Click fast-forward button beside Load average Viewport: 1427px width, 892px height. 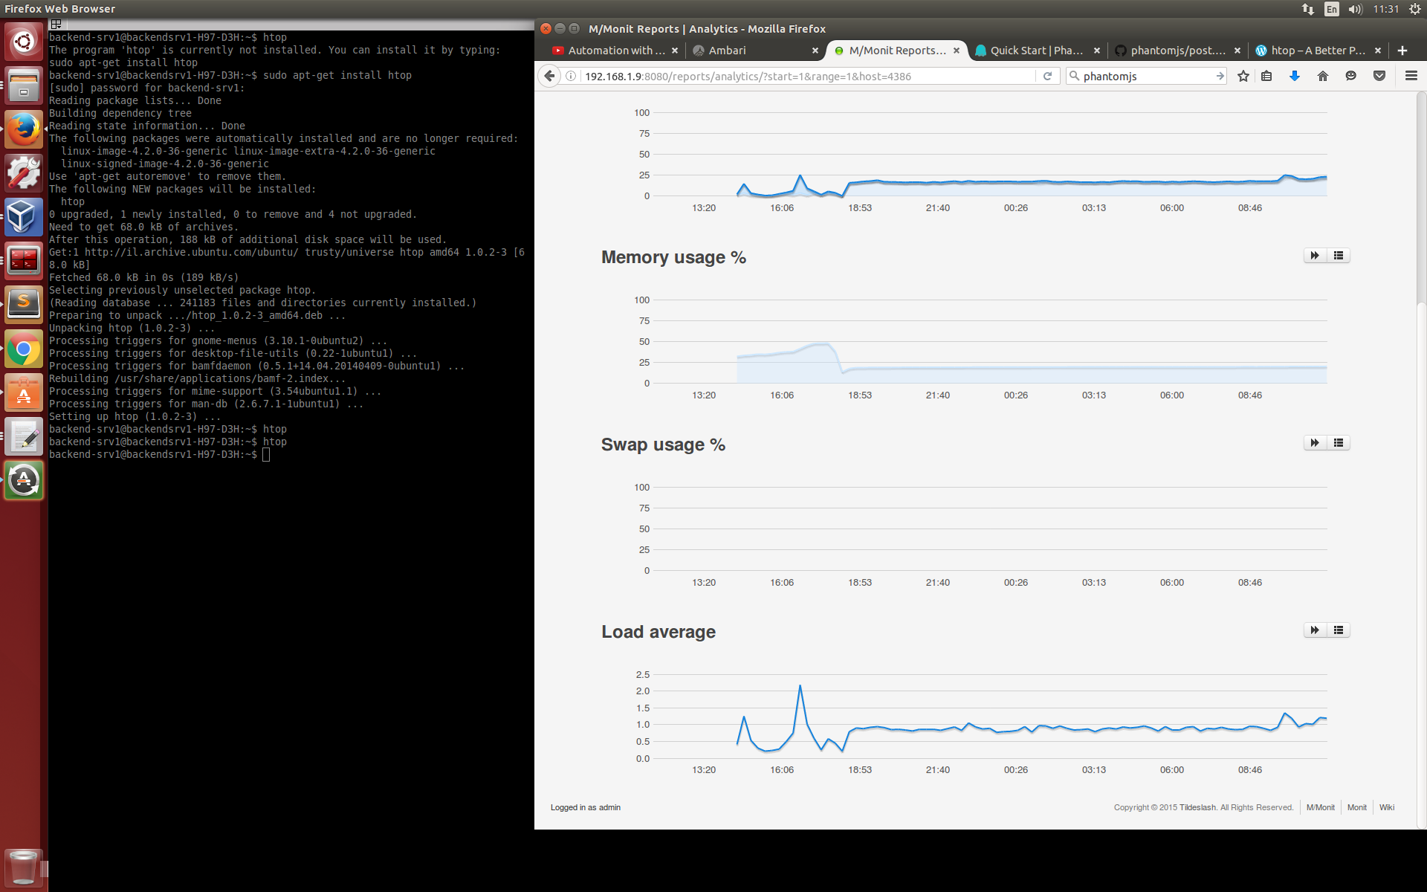pyautogui.click(x=1315, y=630)
